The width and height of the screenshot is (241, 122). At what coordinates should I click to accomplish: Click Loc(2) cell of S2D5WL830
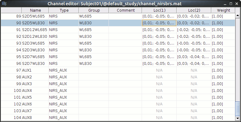tap(194, 23)
